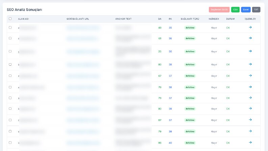The height and width of the screenshot is (151, 268).
Task: Click the DA value 61
Action: pyautogui.click(x=160, y=38)
